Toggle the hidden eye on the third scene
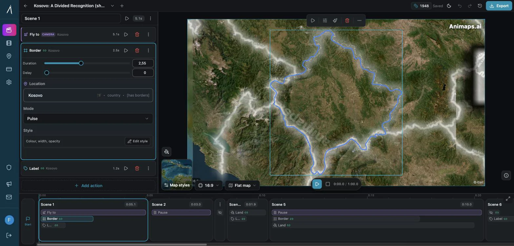The width and height of the screenshot is (514, 246). pyautogui.click(x=220, y=212)
